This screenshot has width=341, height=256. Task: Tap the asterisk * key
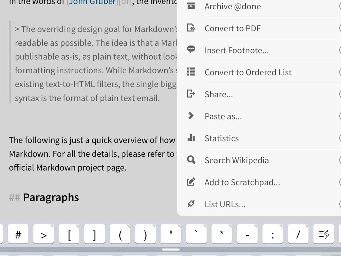[222, 234]
